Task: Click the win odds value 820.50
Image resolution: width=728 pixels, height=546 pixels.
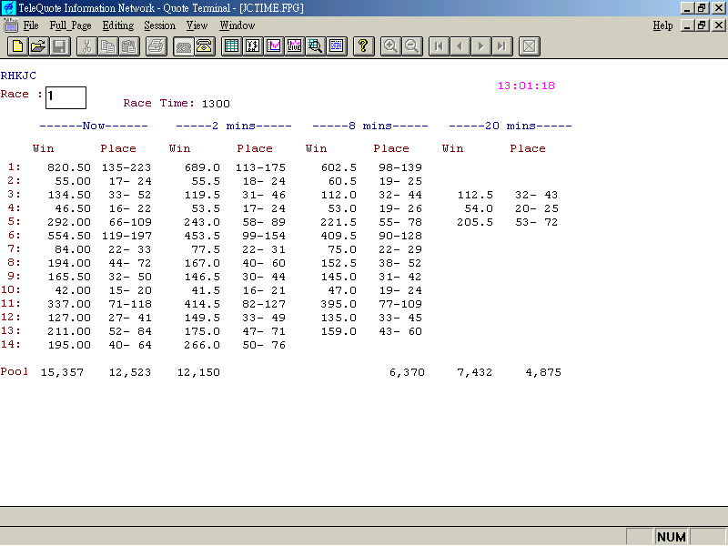Action: pos(69,167)
